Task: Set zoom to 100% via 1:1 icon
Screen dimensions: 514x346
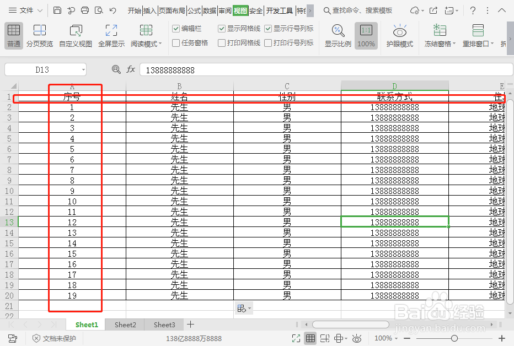Action: pos(366,36)
